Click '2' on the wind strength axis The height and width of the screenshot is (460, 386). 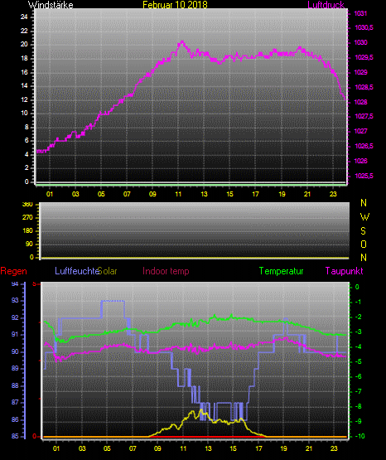coord(27,167)
